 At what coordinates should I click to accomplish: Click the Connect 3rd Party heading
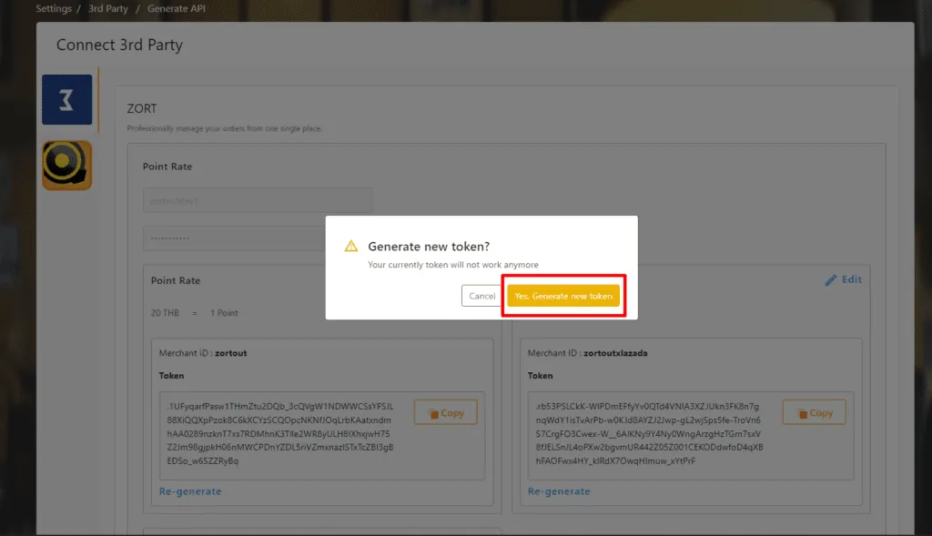119,45
